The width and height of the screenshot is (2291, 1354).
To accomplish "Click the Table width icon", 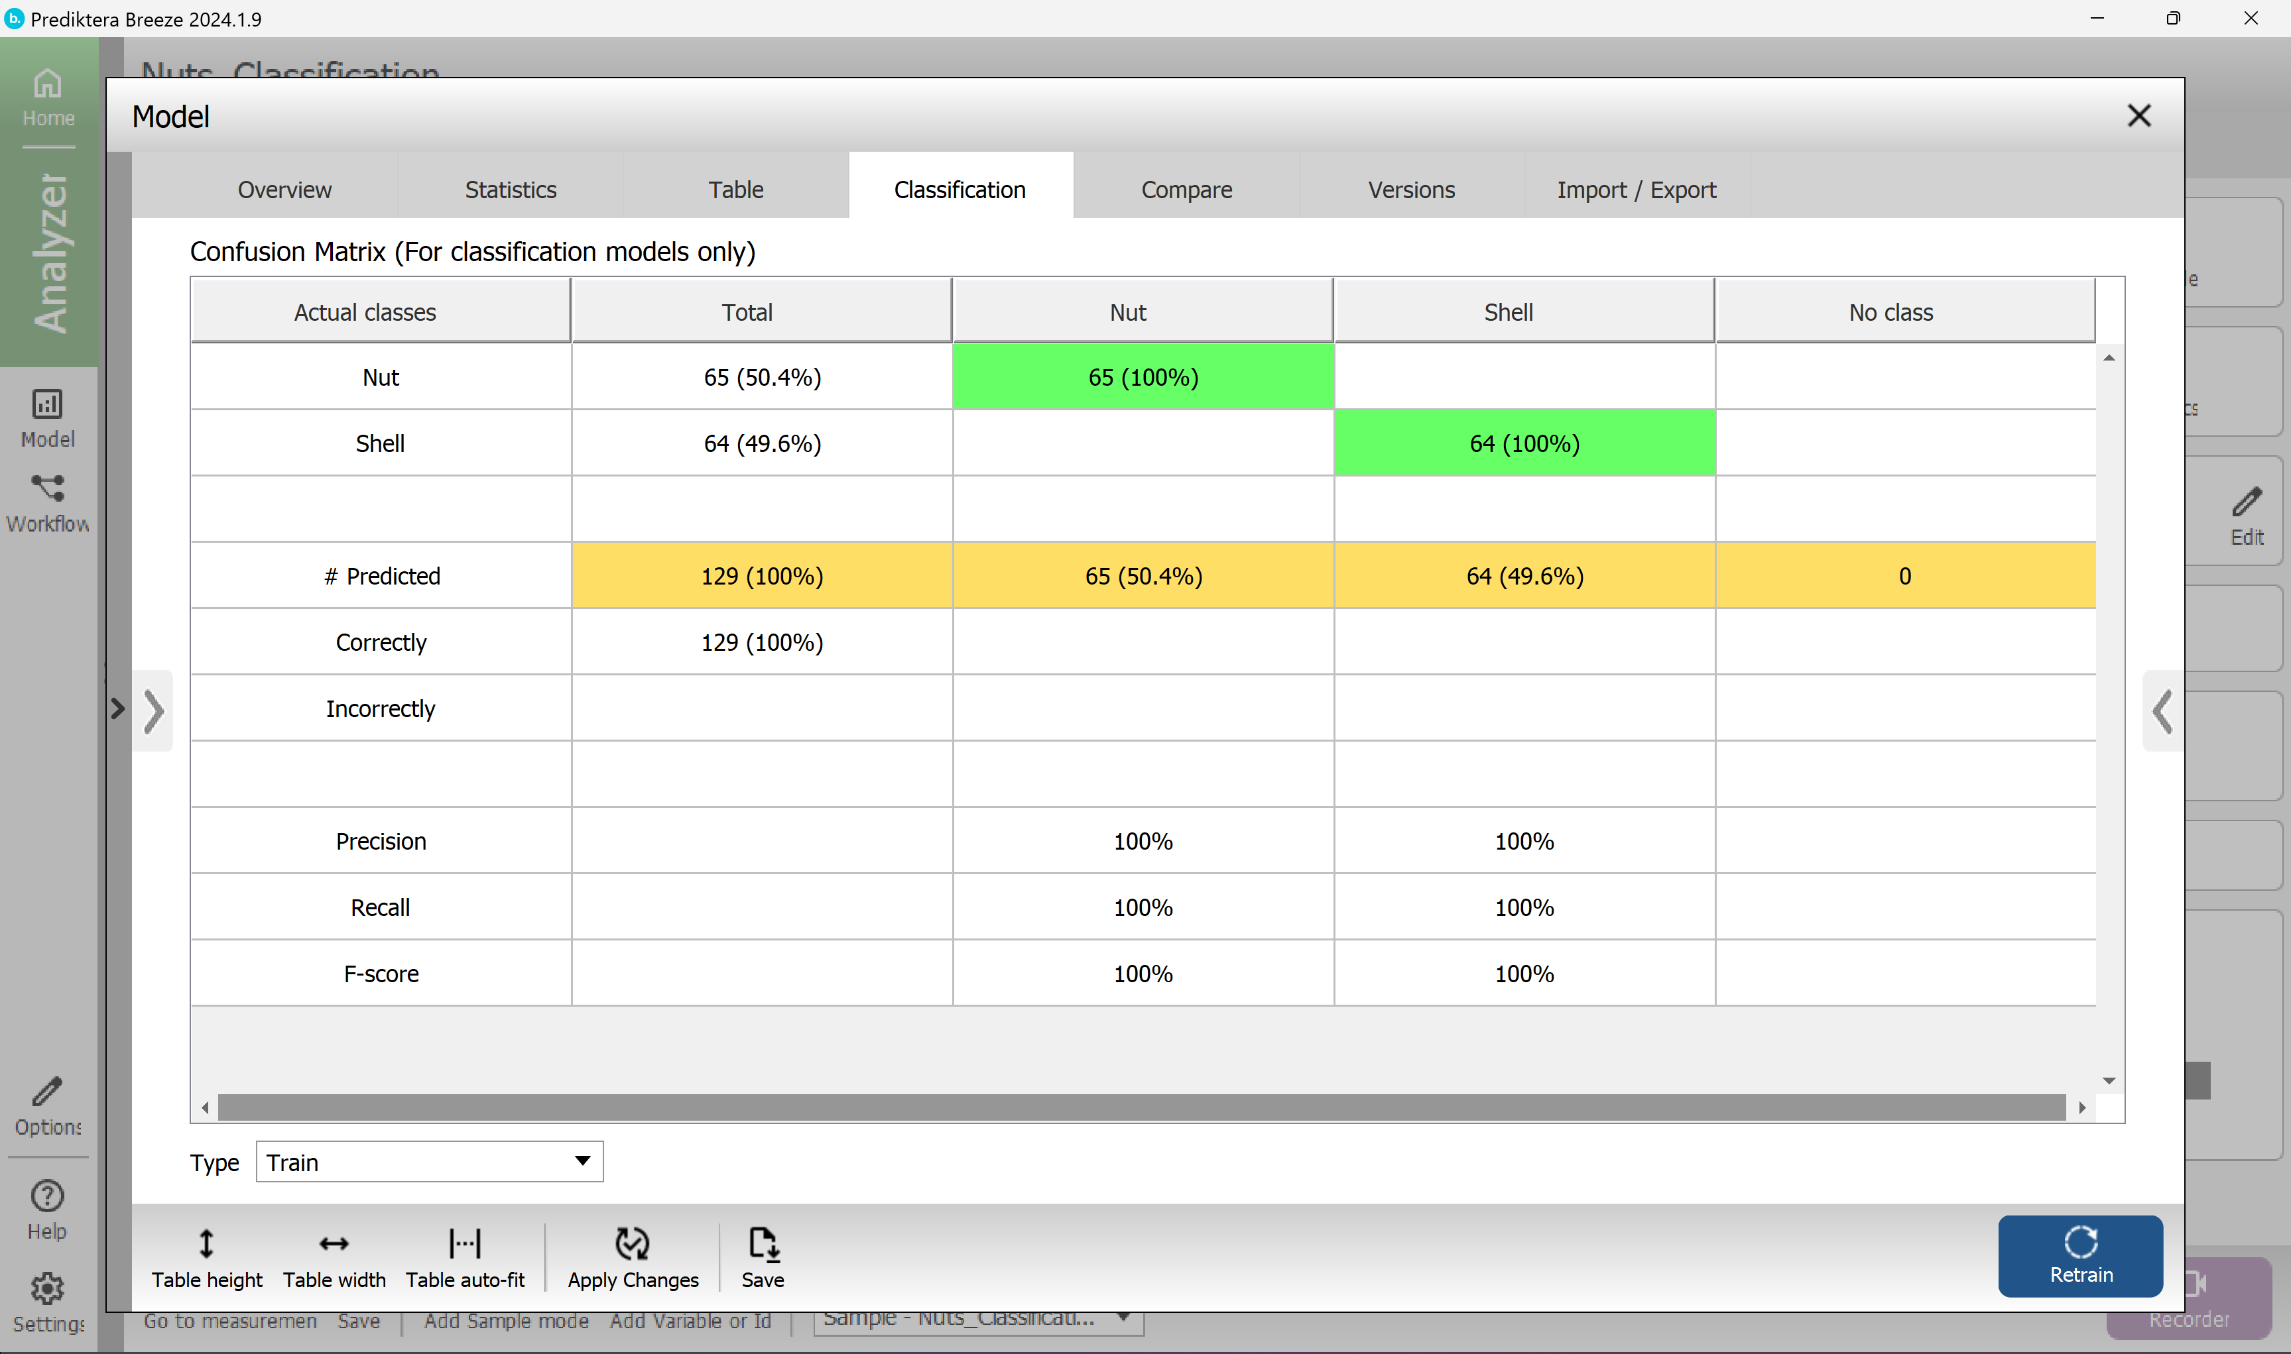I will (334, 1243).
